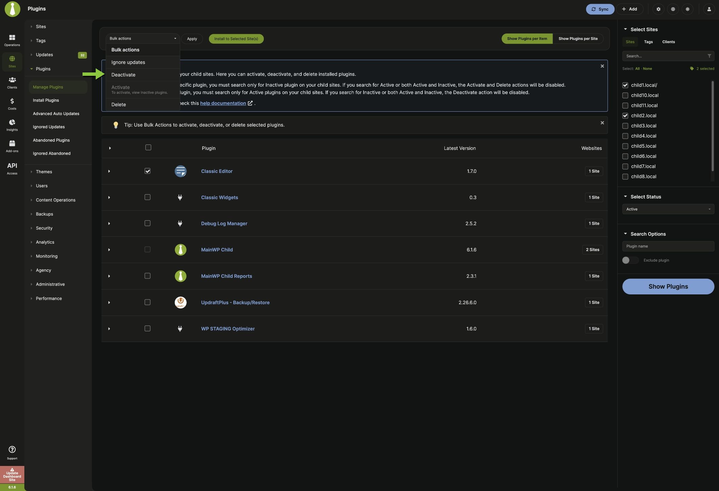
Task: Expand the WP STAGING Optimizer row
Action: 109,329
